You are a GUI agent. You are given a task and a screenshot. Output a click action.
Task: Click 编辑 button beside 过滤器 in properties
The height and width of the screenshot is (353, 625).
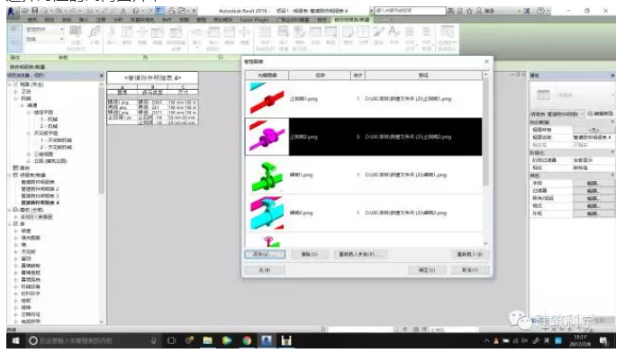(593, 190)
